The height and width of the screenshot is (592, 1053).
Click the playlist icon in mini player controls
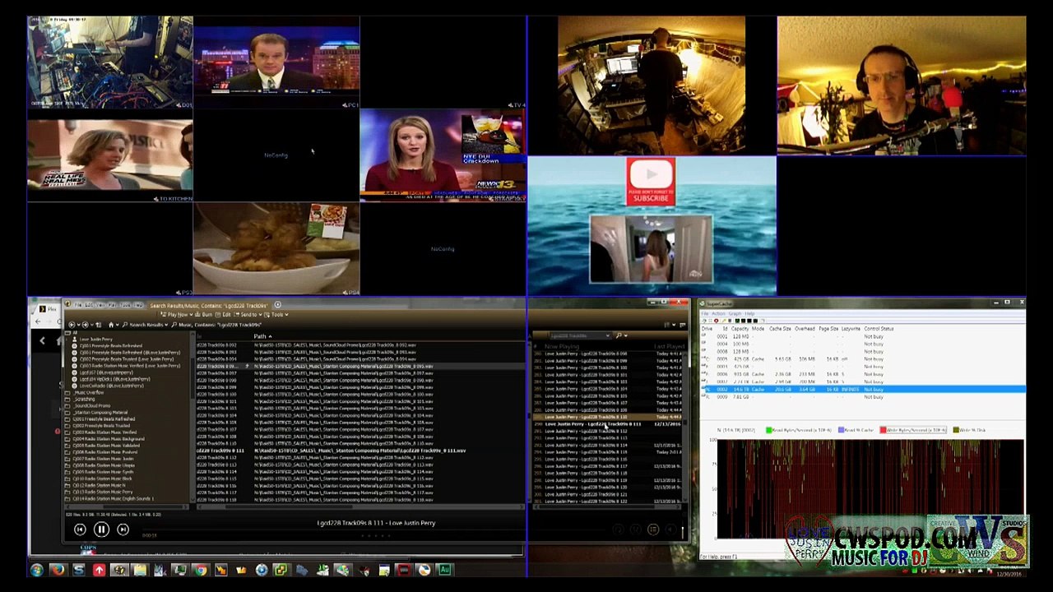[x=653, y=530]
